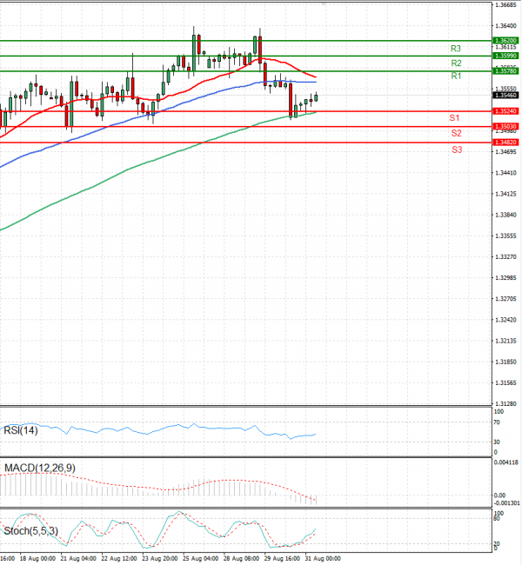Click the R2 resistance label

click(456, 63)
